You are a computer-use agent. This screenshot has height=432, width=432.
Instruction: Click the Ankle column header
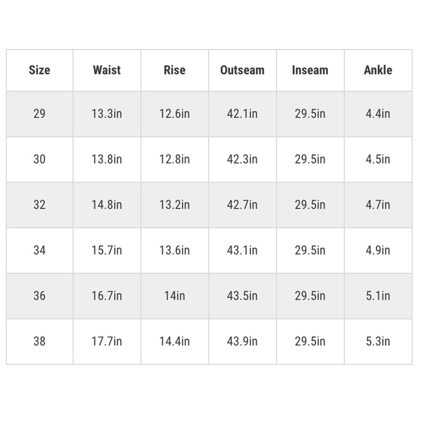pyautogui.click(x=378, y=70)
